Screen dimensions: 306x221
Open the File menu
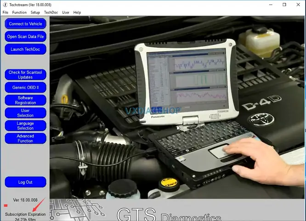5,12
